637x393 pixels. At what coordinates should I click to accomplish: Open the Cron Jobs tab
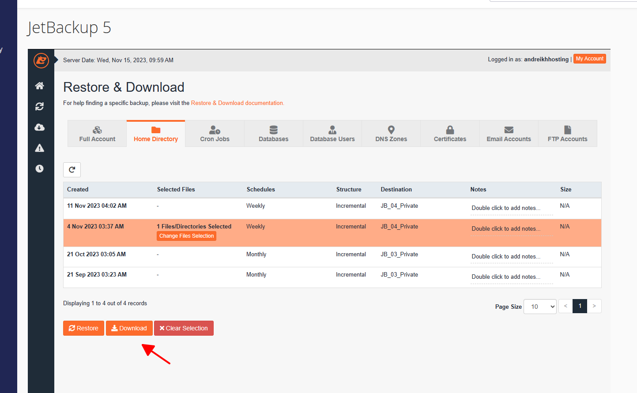point(215,133)
